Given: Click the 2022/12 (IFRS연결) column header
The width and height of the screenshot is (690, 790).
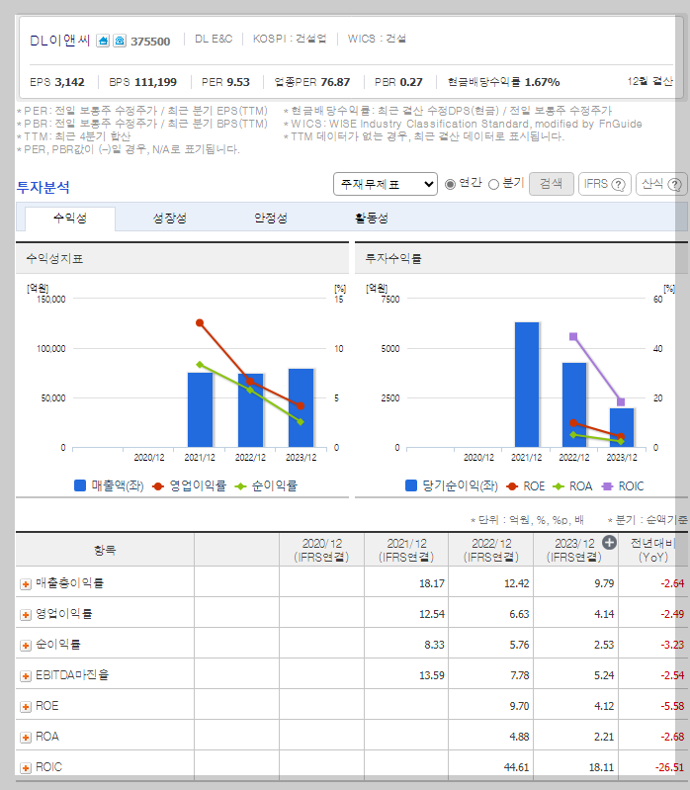Looking at the screenshot, I should coord(491,550).
